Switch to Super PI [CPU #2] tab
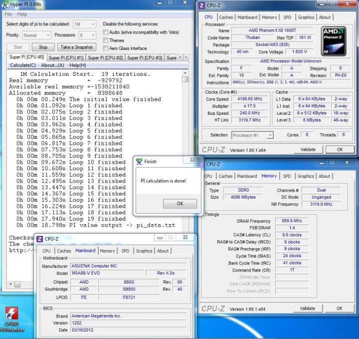This screenshot has width=359, height=339. coord(106,58)
